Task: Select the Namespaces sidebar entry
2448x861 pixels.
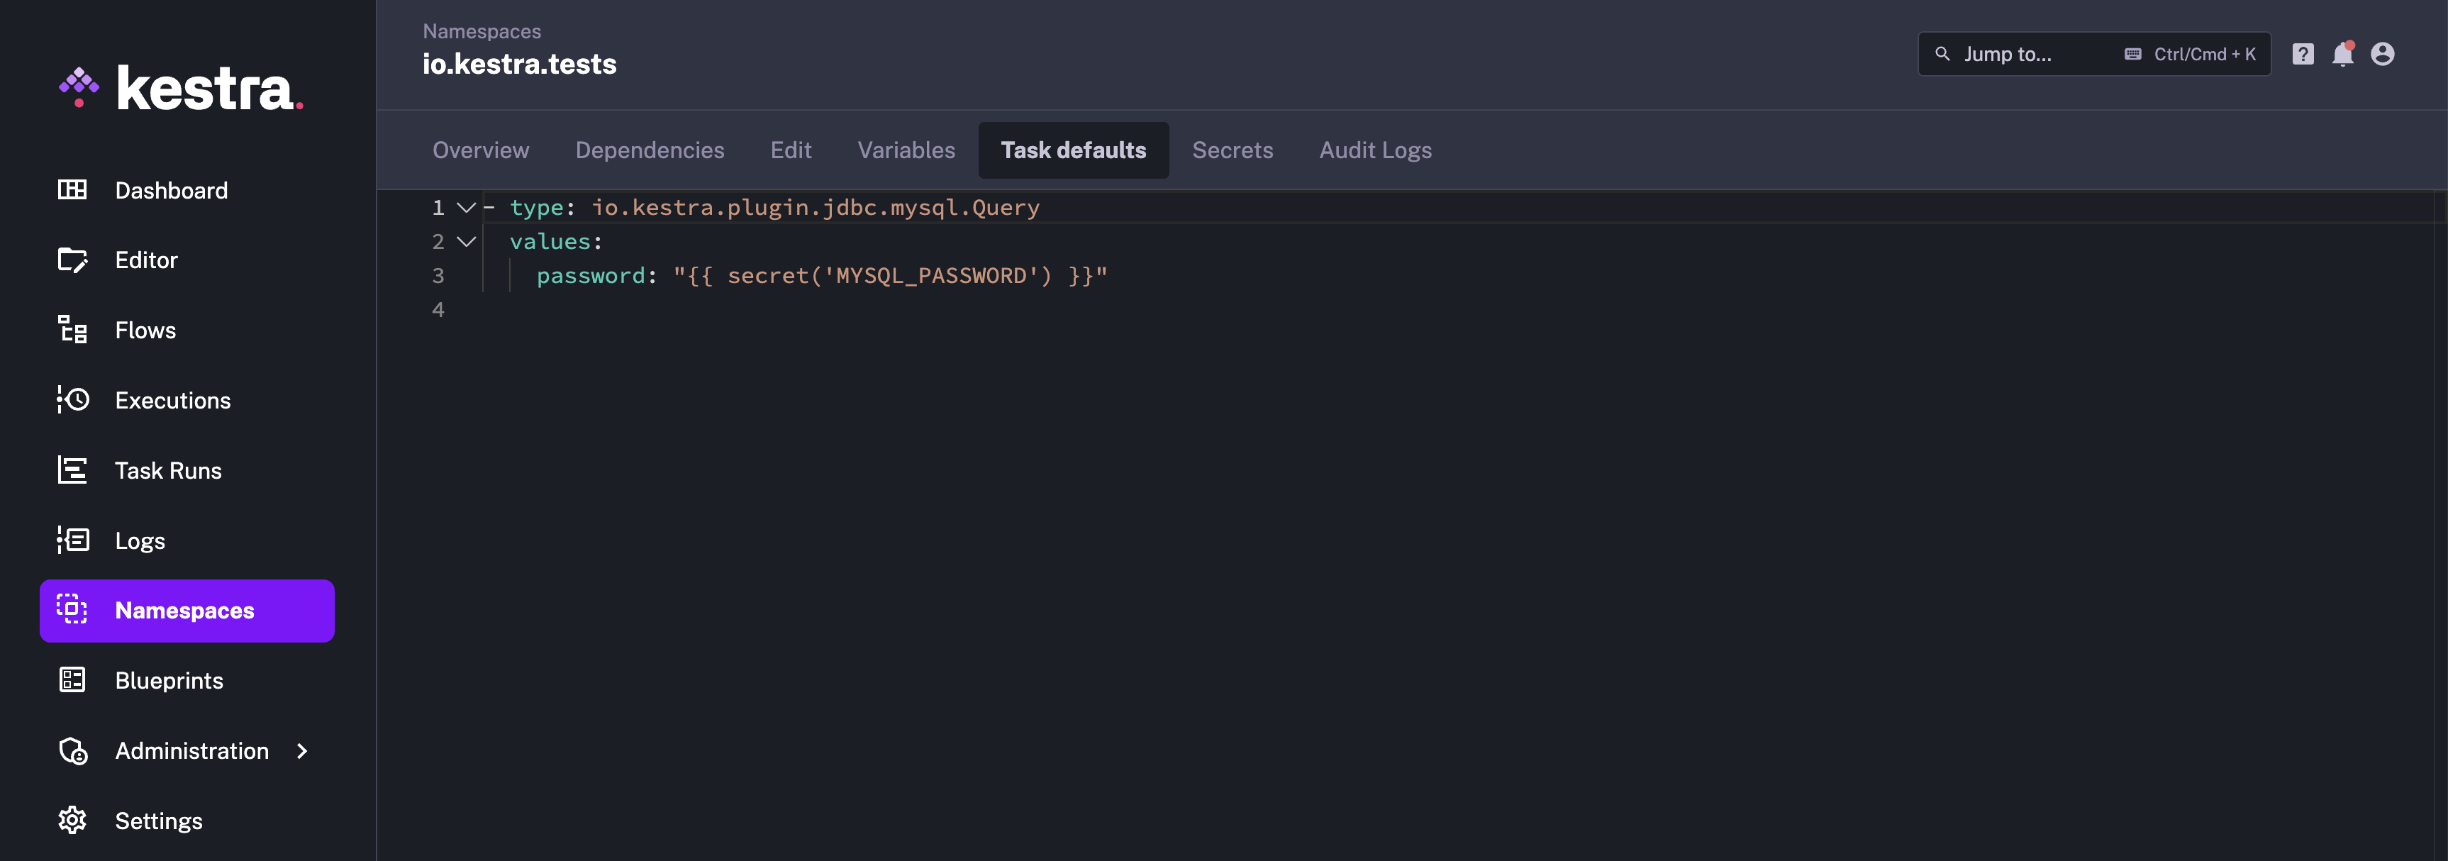Action: coord(185,610)
